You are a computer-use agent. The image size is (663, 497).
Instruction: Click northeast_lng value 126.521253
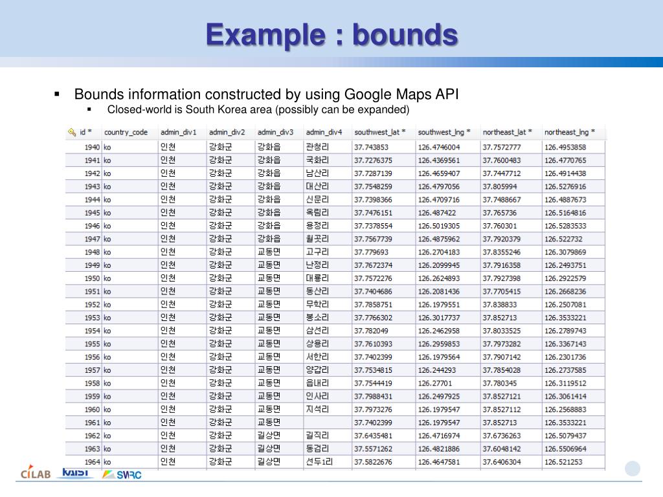point(563,462)
